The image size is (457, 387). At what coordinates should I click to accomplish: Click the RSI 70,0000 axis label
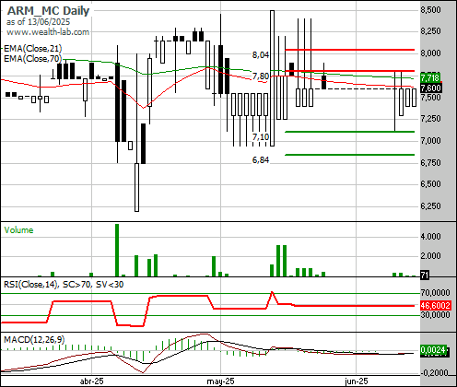[x=436, y=293]
